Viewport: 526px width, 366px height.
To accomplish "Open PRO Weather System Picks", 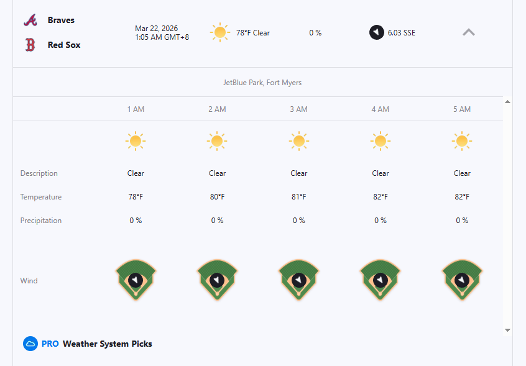I will [x=107, y=344].
